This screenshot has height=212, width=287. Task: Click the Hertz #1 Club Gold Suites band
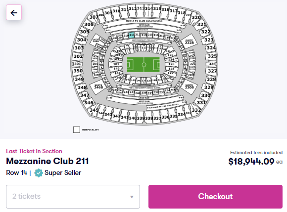(x=144, y=21)
